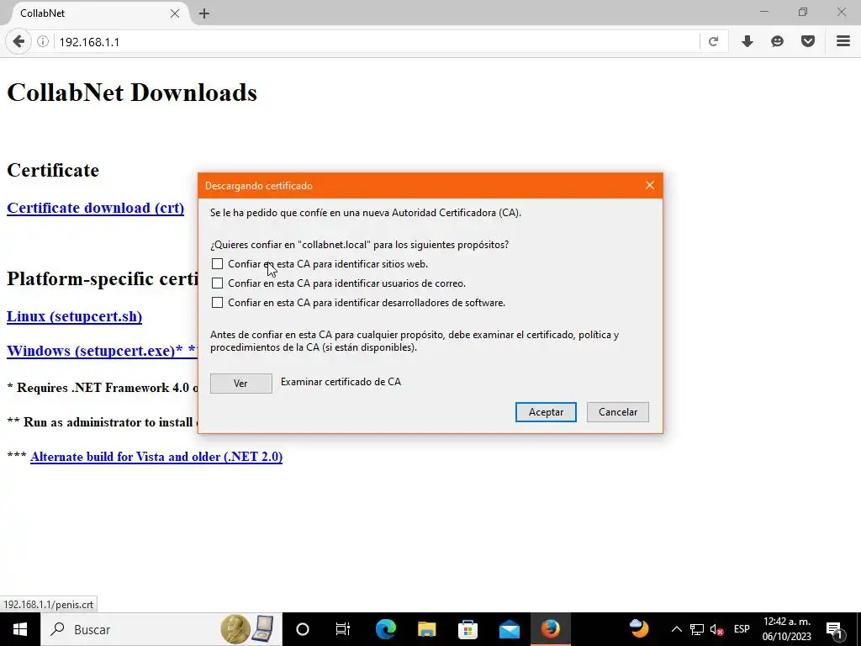Click Ver to examine the CA certificate
Screen dimensions: 861x646
[241, 384]
